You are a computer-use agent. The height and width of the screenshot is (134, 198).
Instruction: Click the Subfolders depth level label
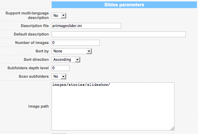coord(28,68)
